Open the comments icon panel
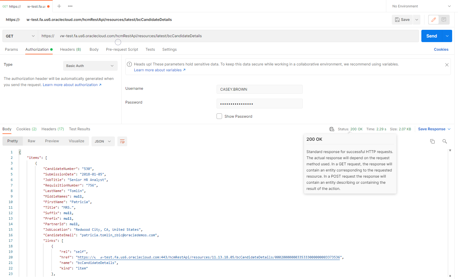This screenshot has width=458, height=279. tap(444, 20)
